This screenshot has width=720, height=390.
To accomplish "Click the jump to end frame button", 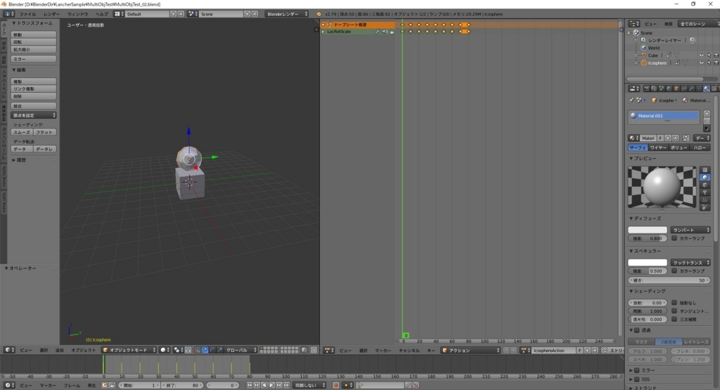I will coord(287,385).
